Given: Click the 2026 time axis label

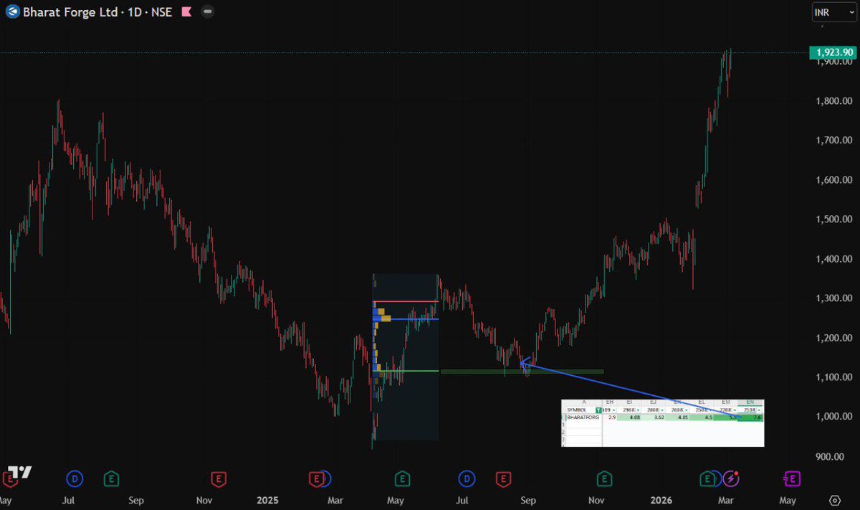Looking at the screenshot, I should tap(661, 500).
